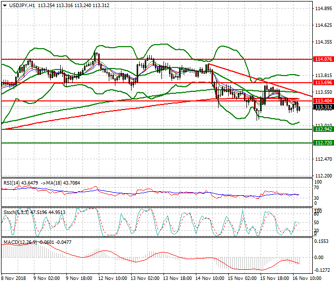This screenshot has height=284, width=334.
Task: Click the 13 Nov 02:00 time axis label
Action: pos(145,278)
